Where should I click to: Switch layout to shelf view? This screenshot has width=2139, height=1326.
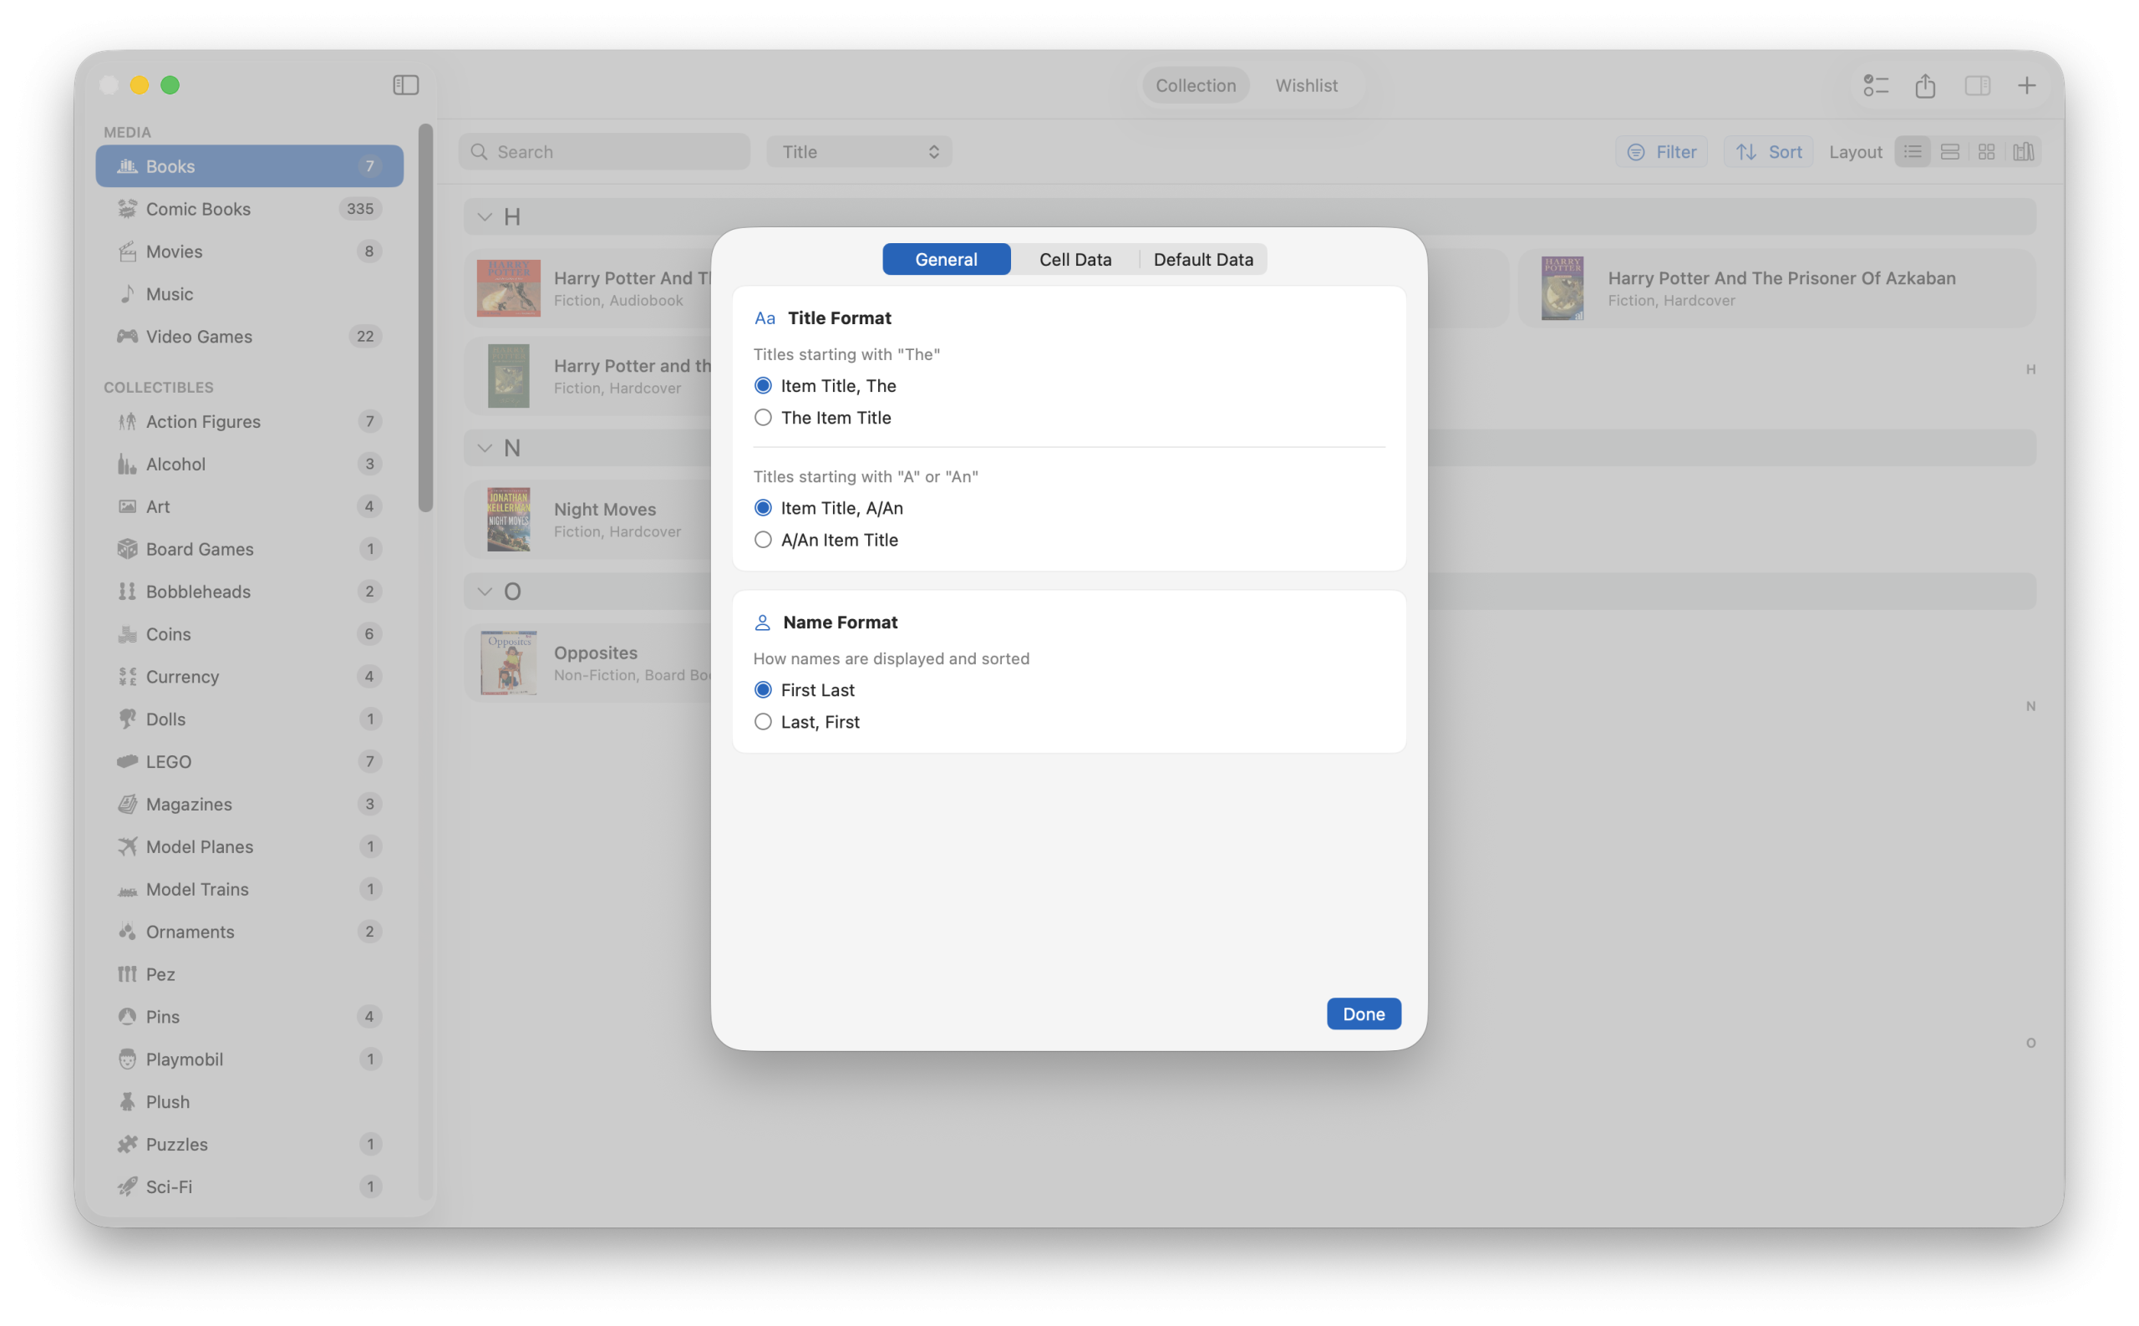pos(2022,151)
